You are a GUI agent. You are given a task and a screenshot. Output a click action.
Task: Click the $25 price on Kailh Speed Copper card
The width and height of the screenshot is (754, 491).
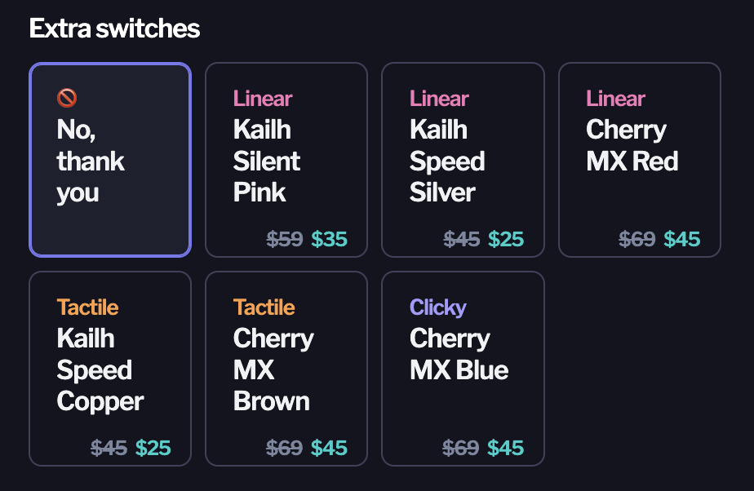point(153,448)
